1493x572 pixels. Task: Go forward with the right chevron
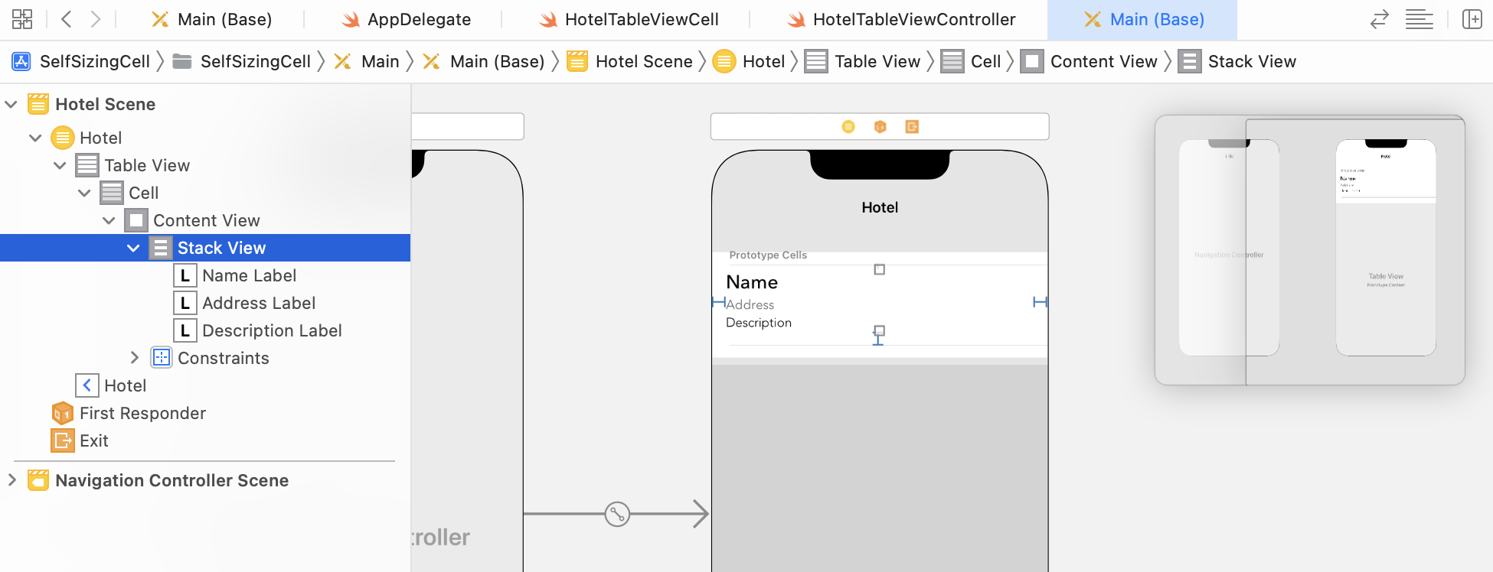[95, 19]
